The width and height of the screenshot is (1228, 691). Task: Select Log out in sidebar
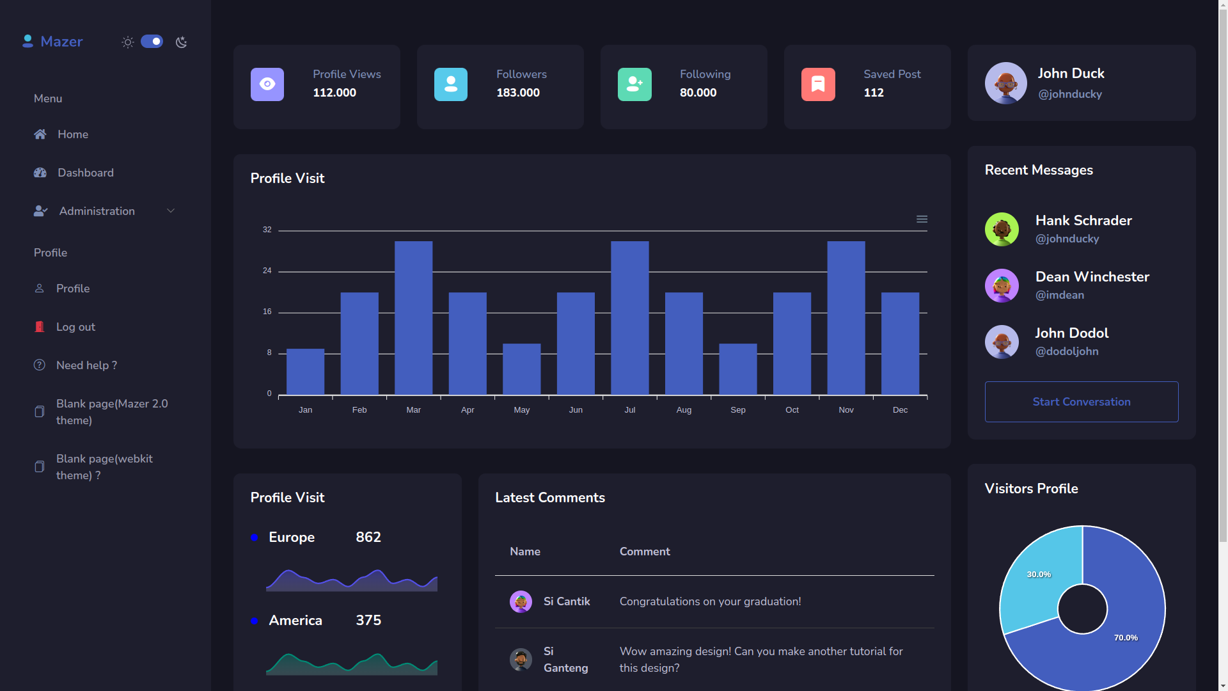75,327
